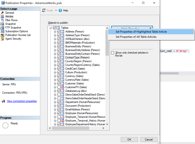
Task: Click table icon for Culture (Production)
Action: pos(62,72)
